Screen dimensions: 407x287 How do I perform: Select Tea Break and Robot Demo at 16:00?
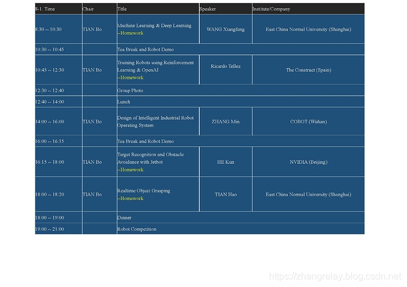[x=145, y=141]
